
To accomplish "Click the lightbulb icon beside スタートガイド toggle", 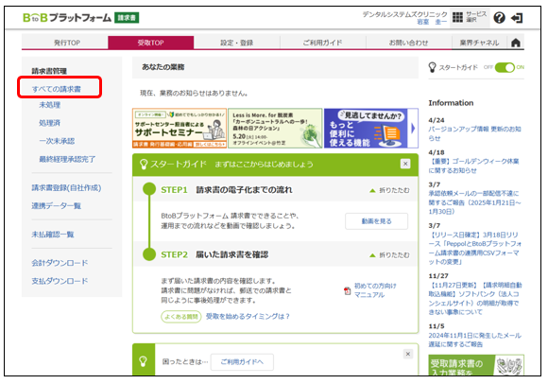I will click(433, 67).
